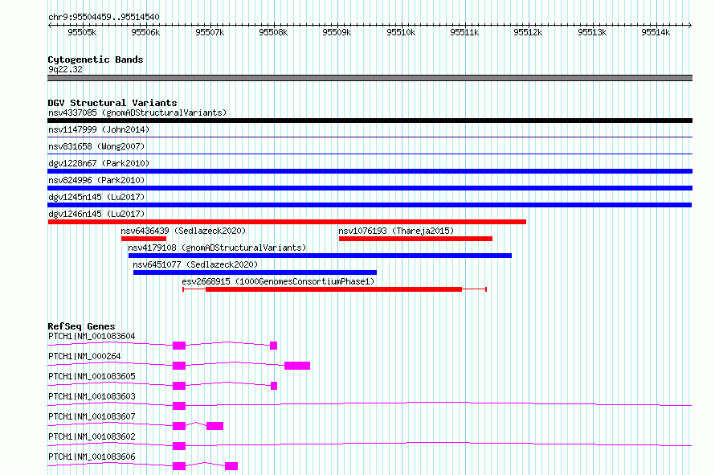Open transcript PTCH1|NM_001083603 label

(x=92, y=396)
